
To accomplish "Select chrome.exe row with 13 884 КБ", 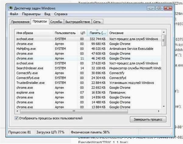I will pyautogui.click(x=88, y=107).
